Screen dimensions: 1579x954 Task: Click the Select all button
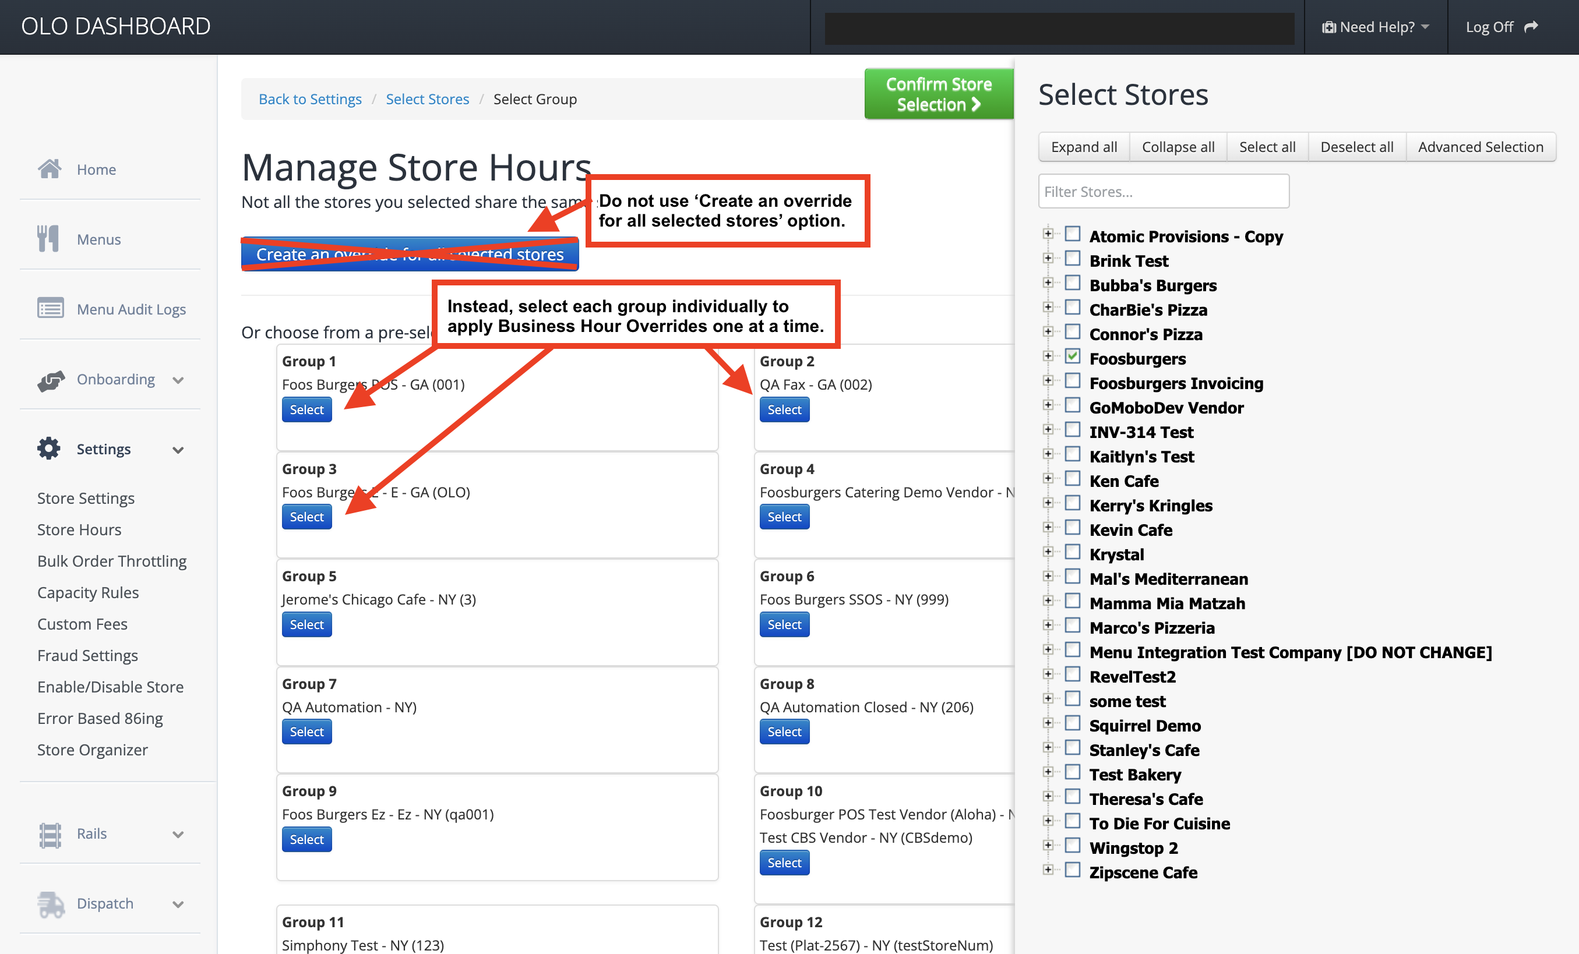1267,147
